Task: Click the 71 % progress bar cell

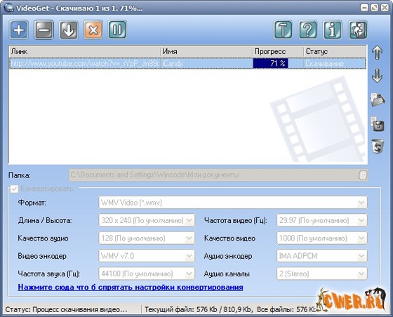Action: pyautogui.click(x=278, y=63)
